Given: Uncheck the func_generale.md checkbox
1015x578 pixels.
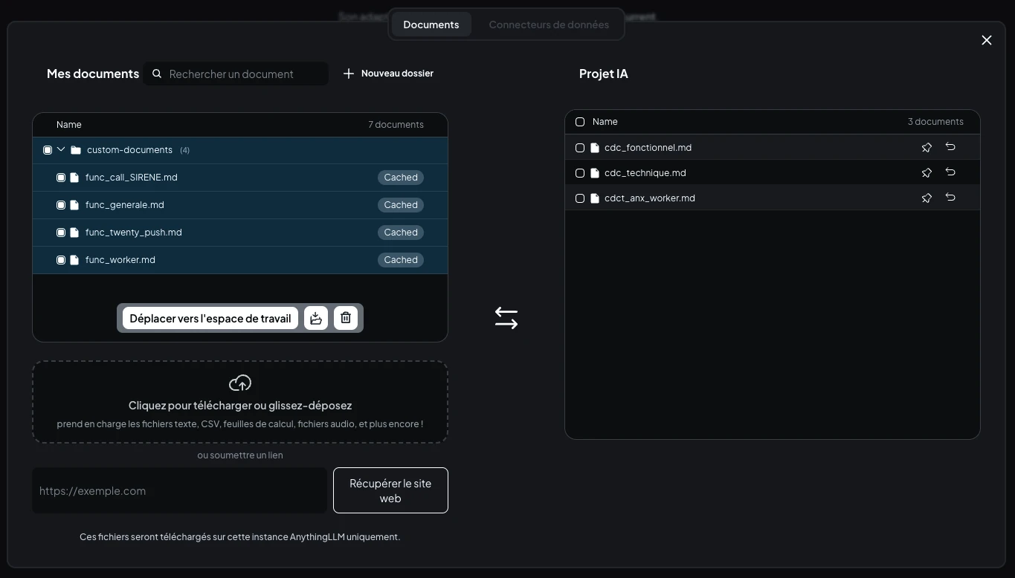Looking at the screenshot, I should (61, 205).
